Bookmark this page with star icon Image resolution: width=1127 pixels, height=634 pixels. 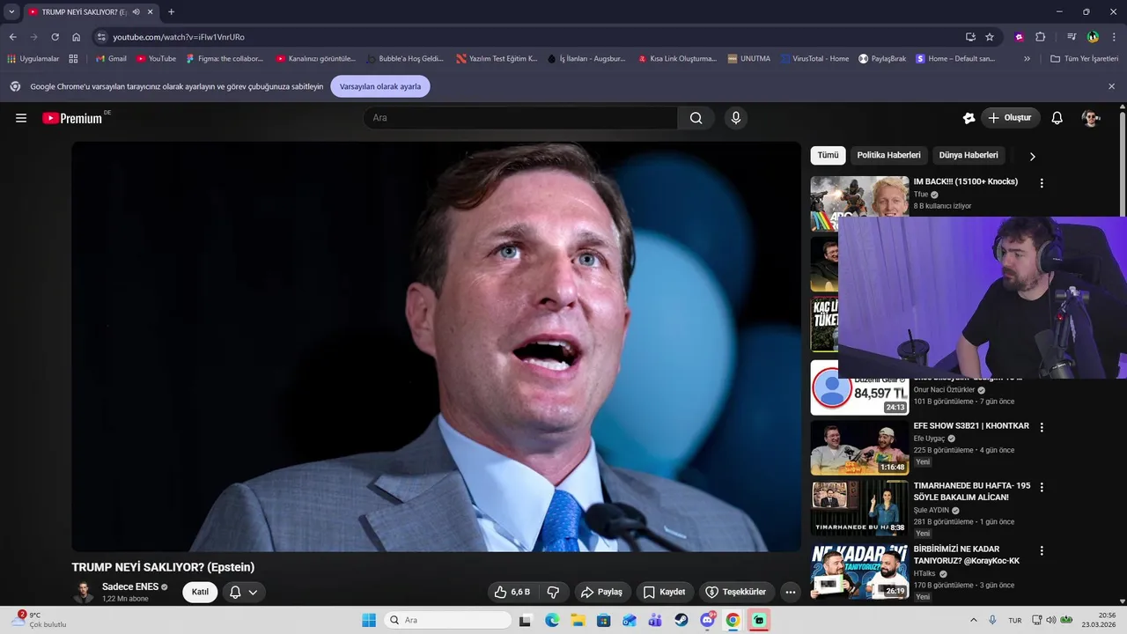(x=990, y=37)
